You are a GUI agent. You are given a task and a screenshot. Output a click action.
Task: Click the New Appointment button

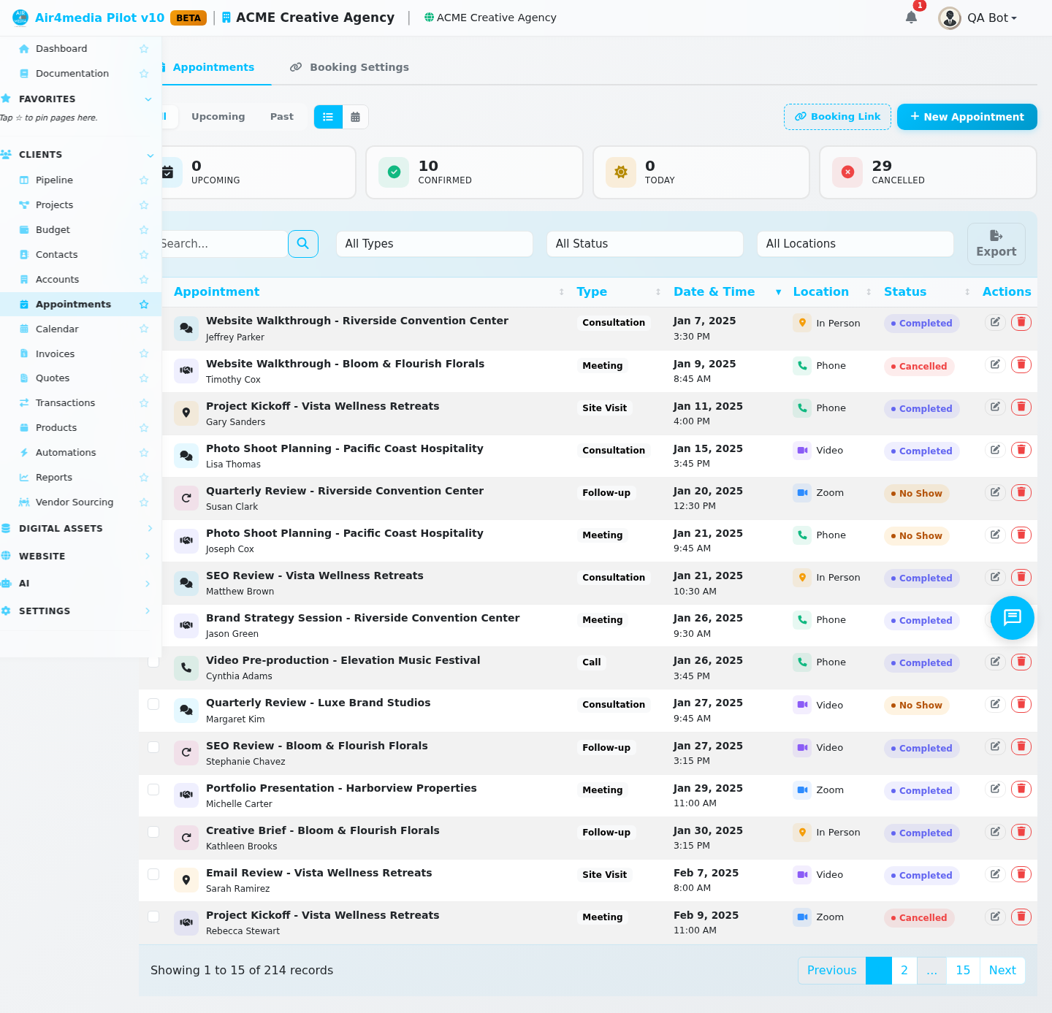click(967, 117)
